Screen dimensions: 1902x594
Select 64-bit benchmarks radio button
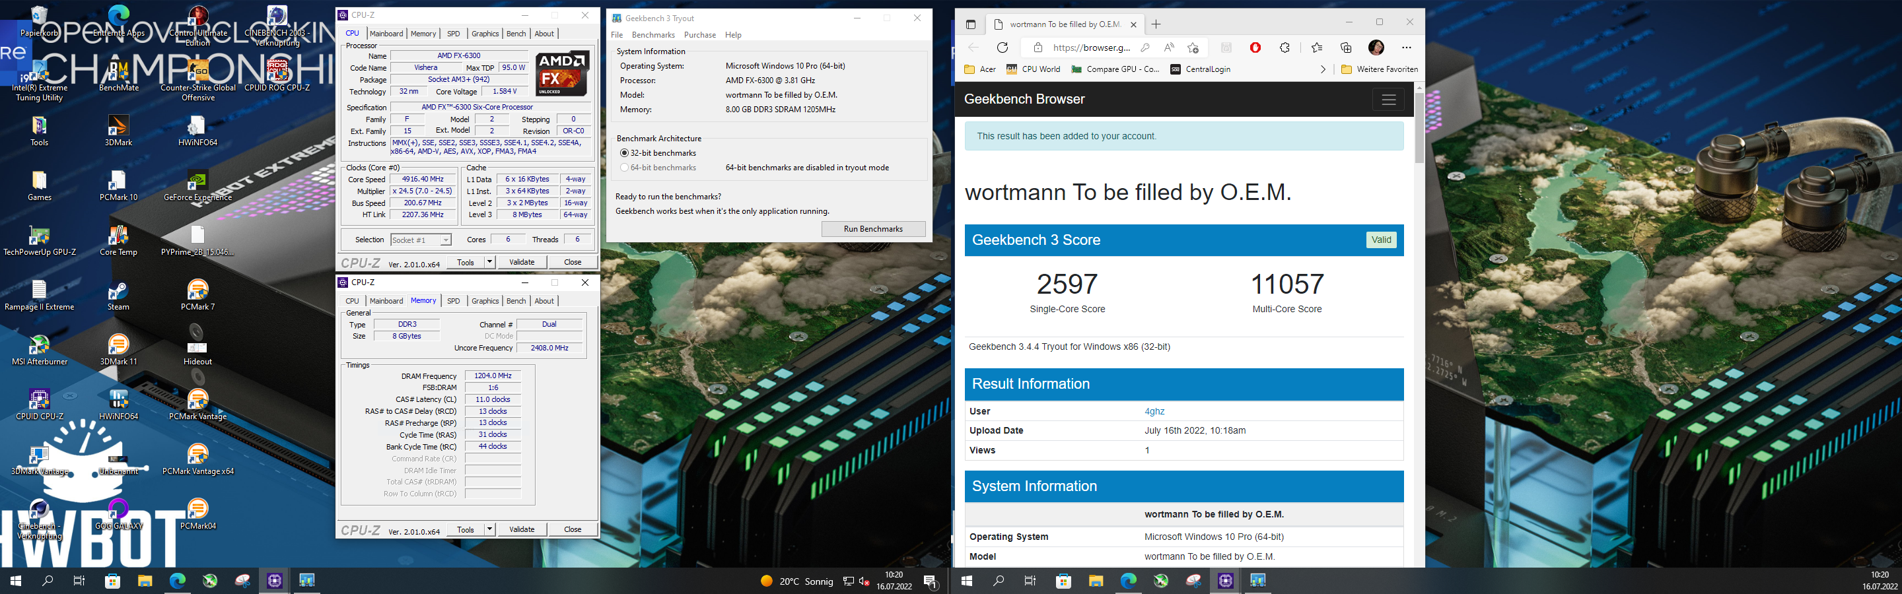(x=625, y=168)
